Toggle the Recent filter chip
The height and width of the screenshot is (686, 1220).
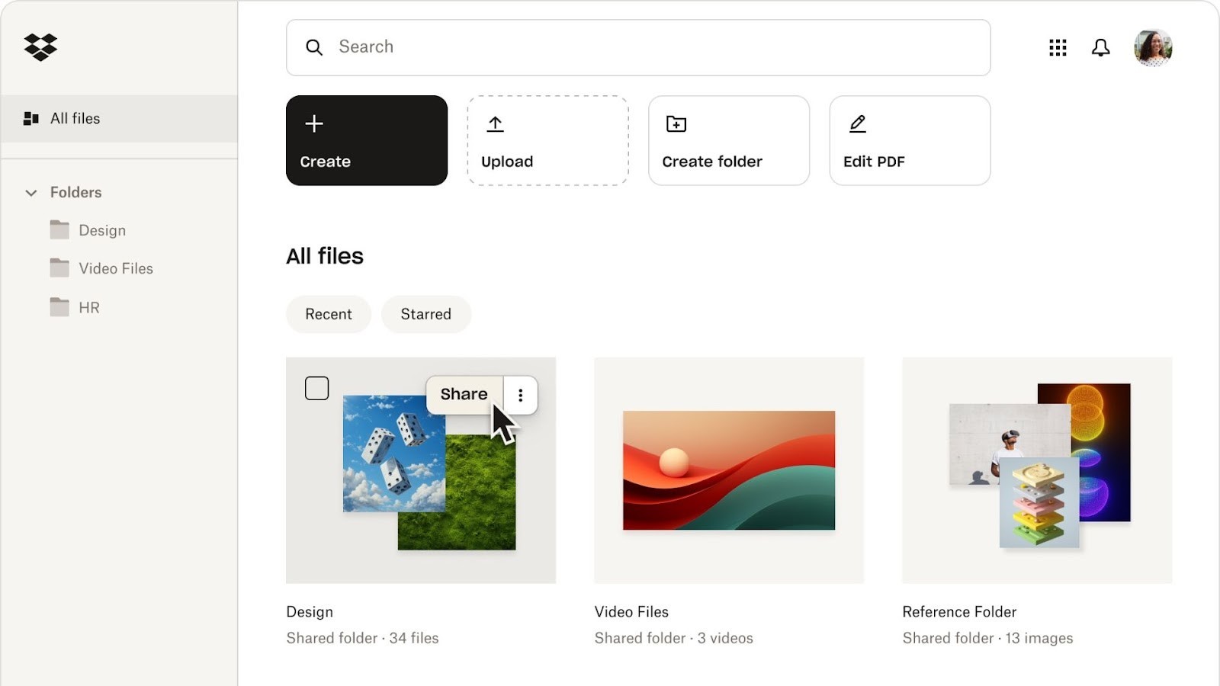pyautogui.click(x=328, y=314)
